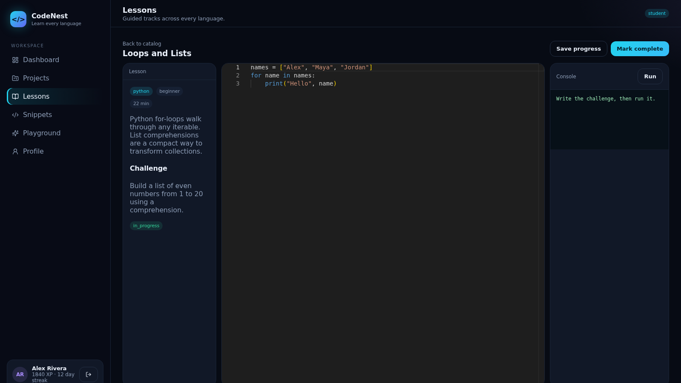
Task: Click the Loops and Lists title
Action: tap(157, 54)
